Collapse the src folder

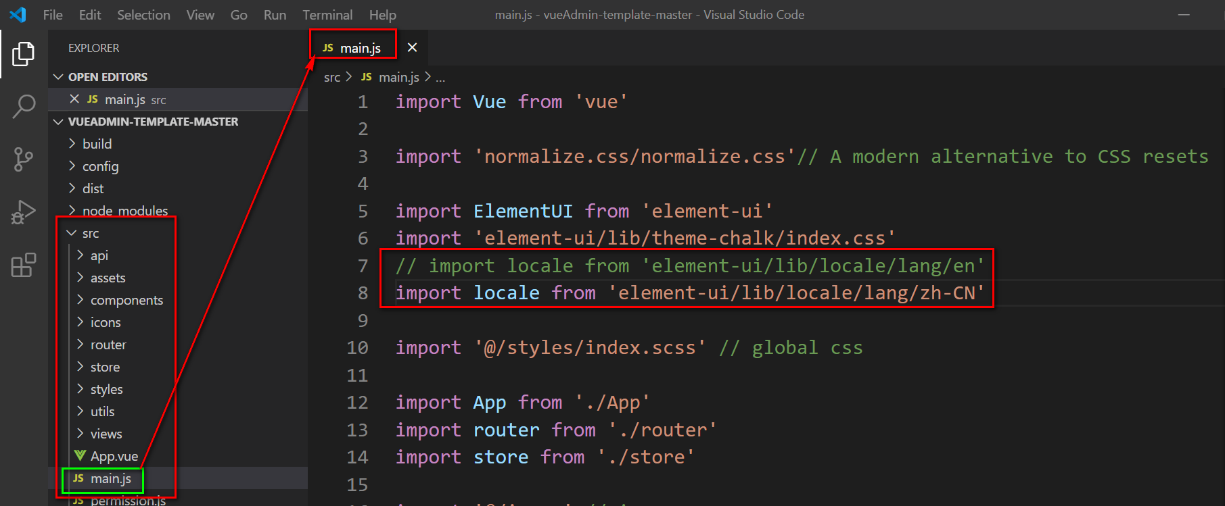click(72, 233)
